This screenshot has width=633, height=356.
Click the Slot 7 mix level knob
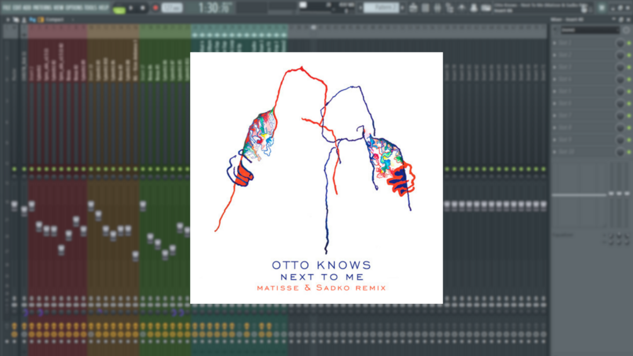[620, 116]
